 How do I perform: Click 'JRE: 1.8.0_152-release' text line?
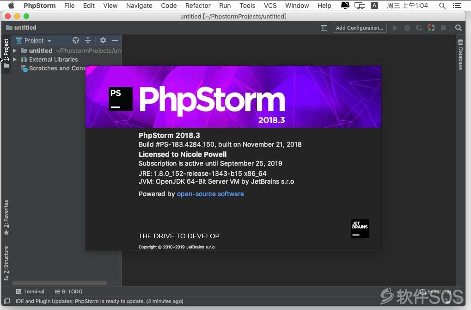click(x=202, y=174)
